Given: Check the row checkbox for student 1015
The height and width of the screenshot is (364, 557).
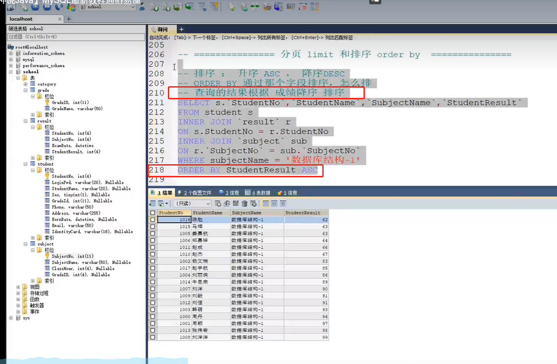Looking at the screenshot, I should click(152, 227).
